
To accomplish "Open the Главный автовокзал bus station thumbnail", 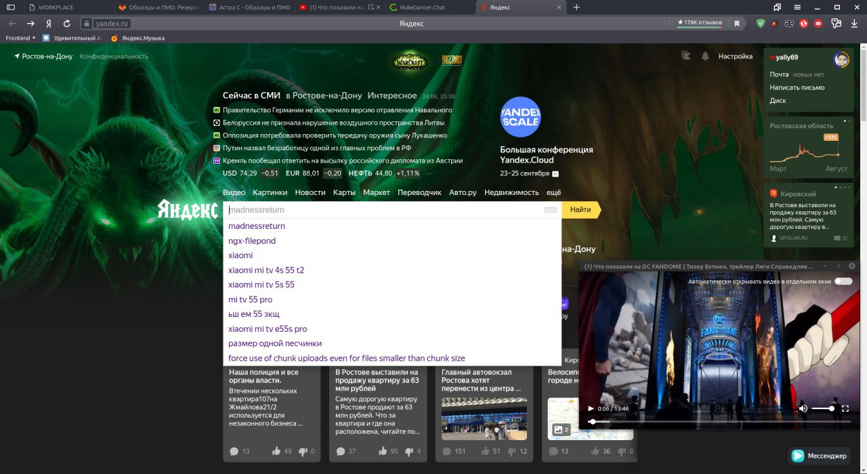I will coord(484,418).
